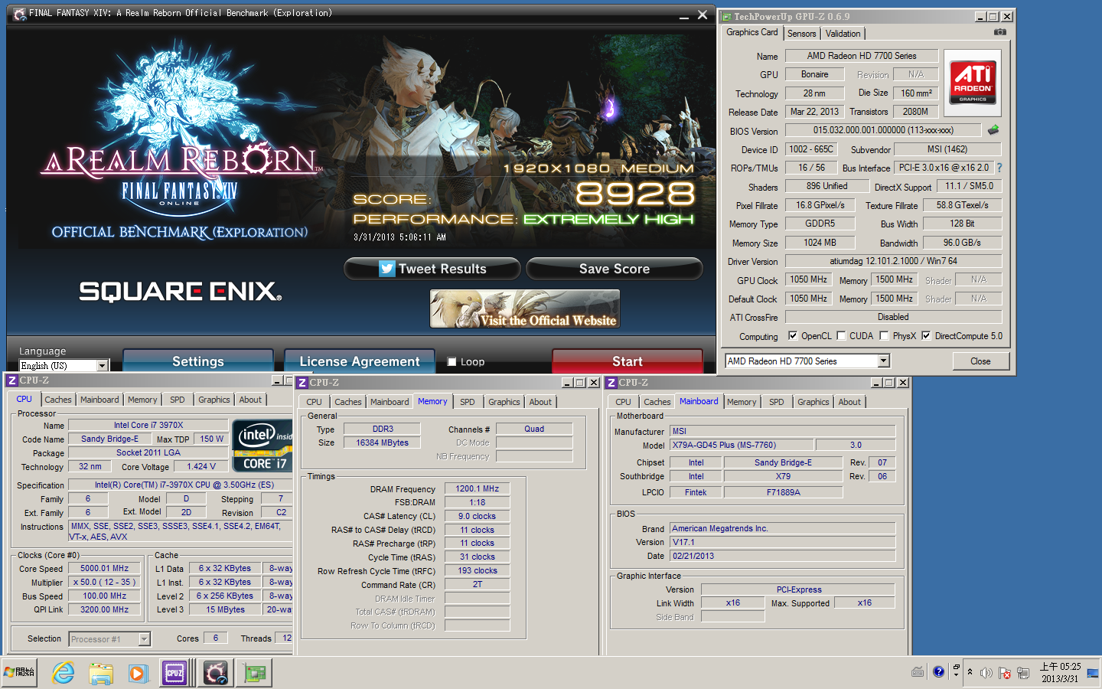Click the Z icon of the CPU-Z CPU window

coord(12,380)
